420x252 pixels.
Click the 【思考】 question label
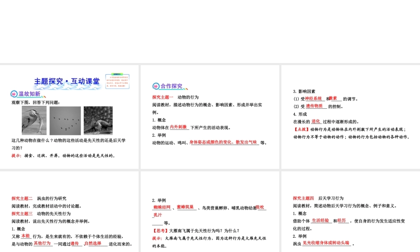(x=160, y=231)
